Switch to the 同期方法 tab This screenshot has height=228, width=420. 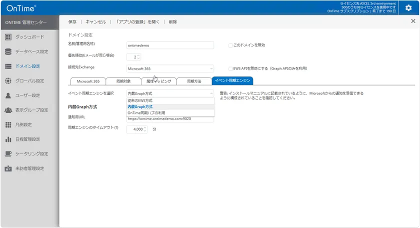pyautogui.click(x=194, y=81)
